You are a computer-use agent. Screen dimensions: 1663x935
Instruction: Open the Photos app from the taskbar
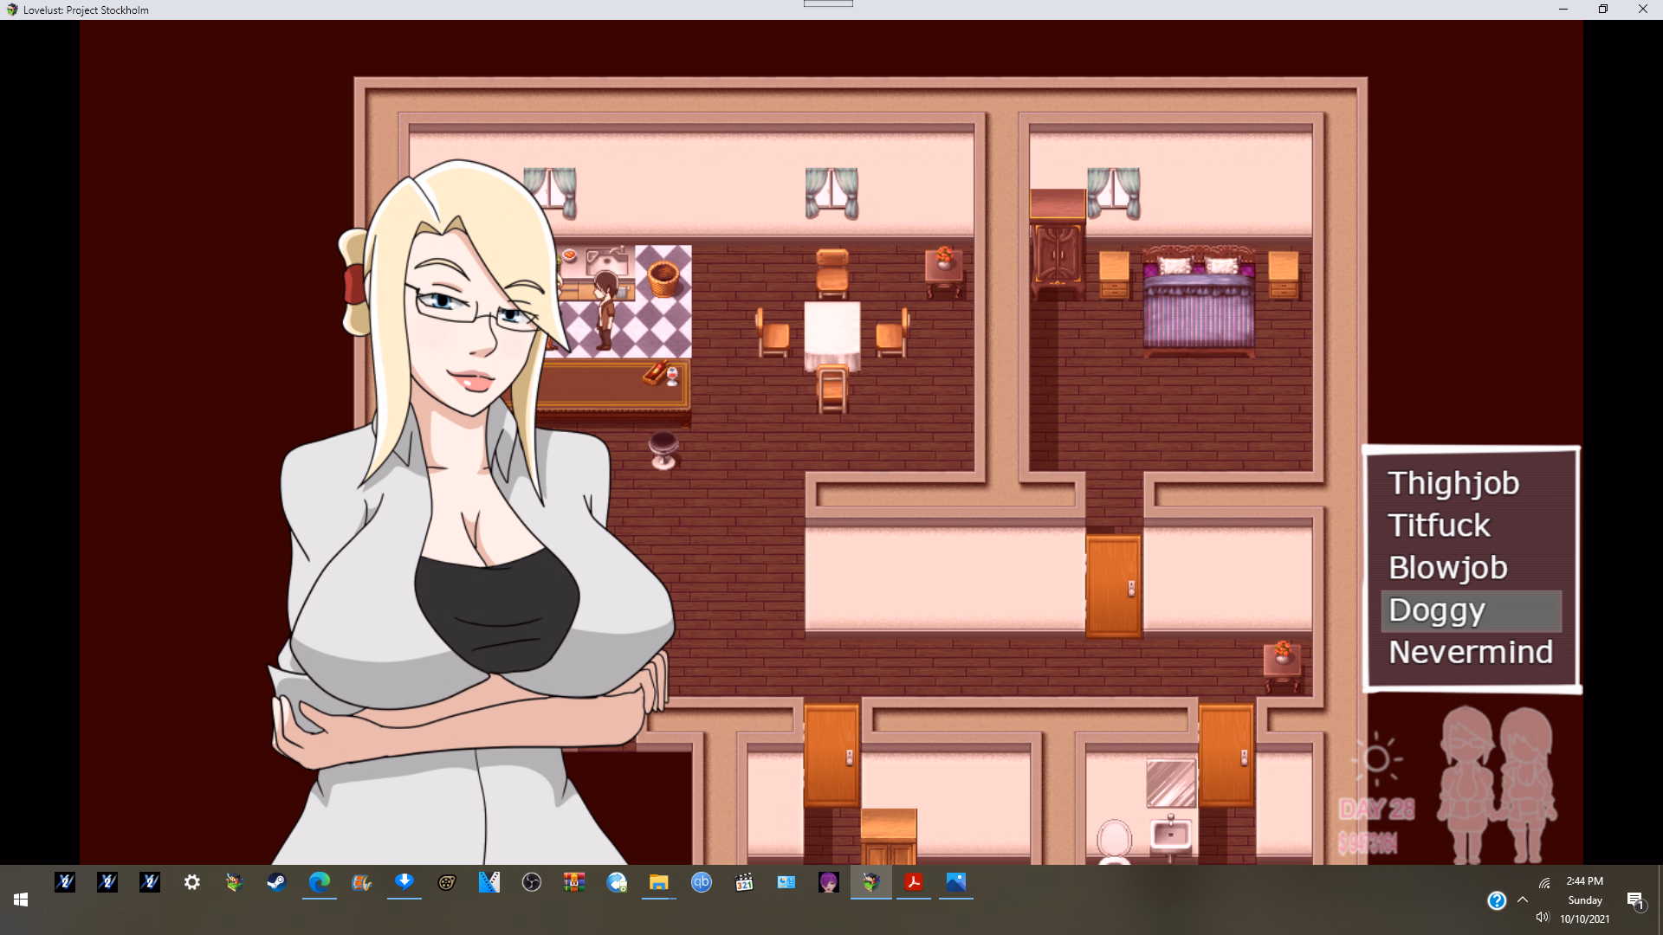pyautogui.click(x=956, y=882)
